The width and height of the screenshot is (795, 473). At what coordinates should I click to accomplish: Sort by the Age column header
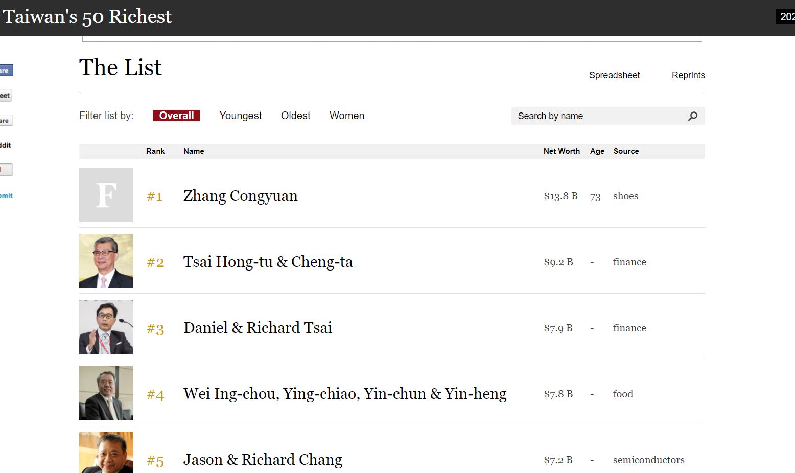[x=597, y=151]
